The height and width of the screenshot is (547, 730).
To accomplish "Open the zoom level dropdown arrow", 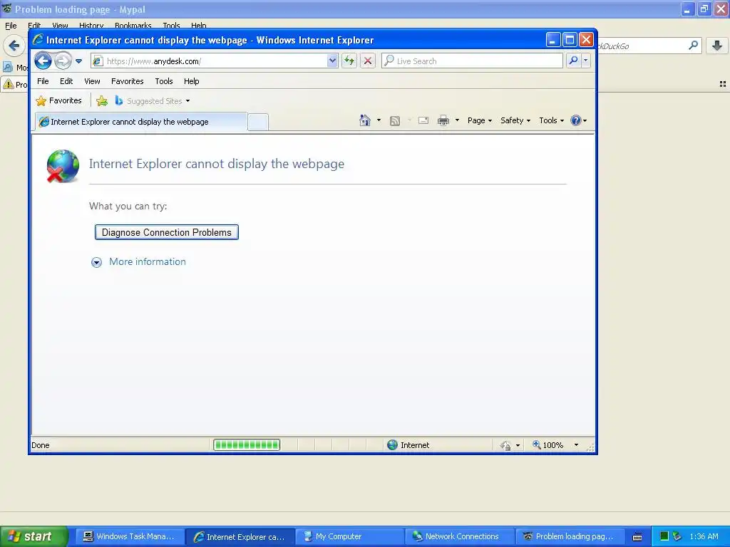I will (576, 445).
